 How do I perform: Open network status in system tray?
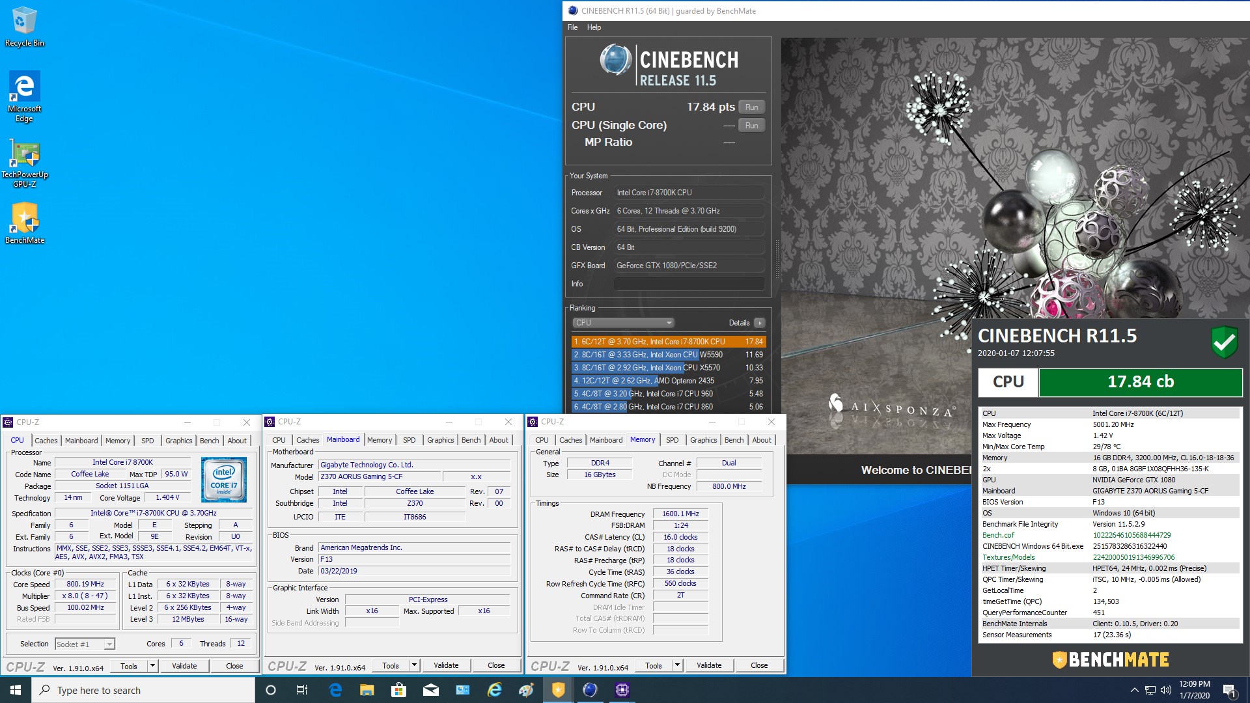click(1150, 690)
